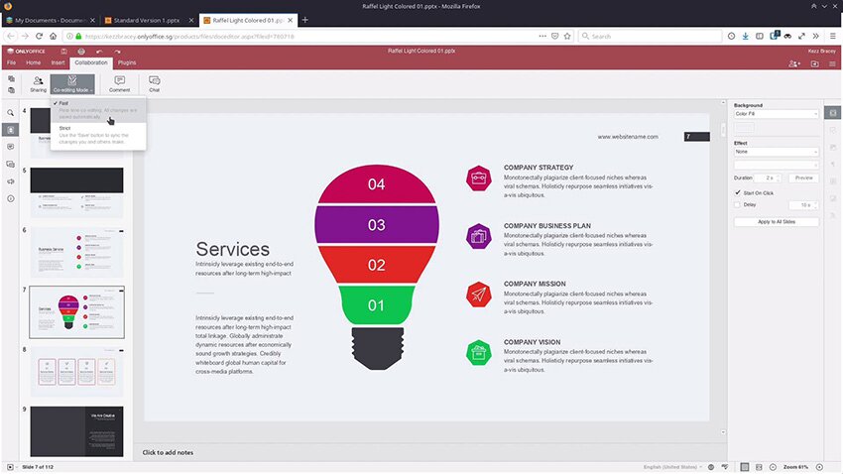The height and width of the screenshot is (474, 843).
Task: Click the Undo arrow in title bar
Action: click(x=100, y=51)
